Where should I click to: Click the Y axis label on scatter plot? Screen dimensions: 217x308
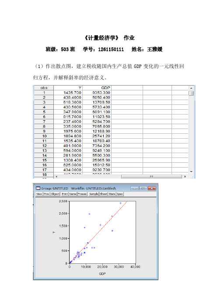pyautogui.click(x=54, y=232)
